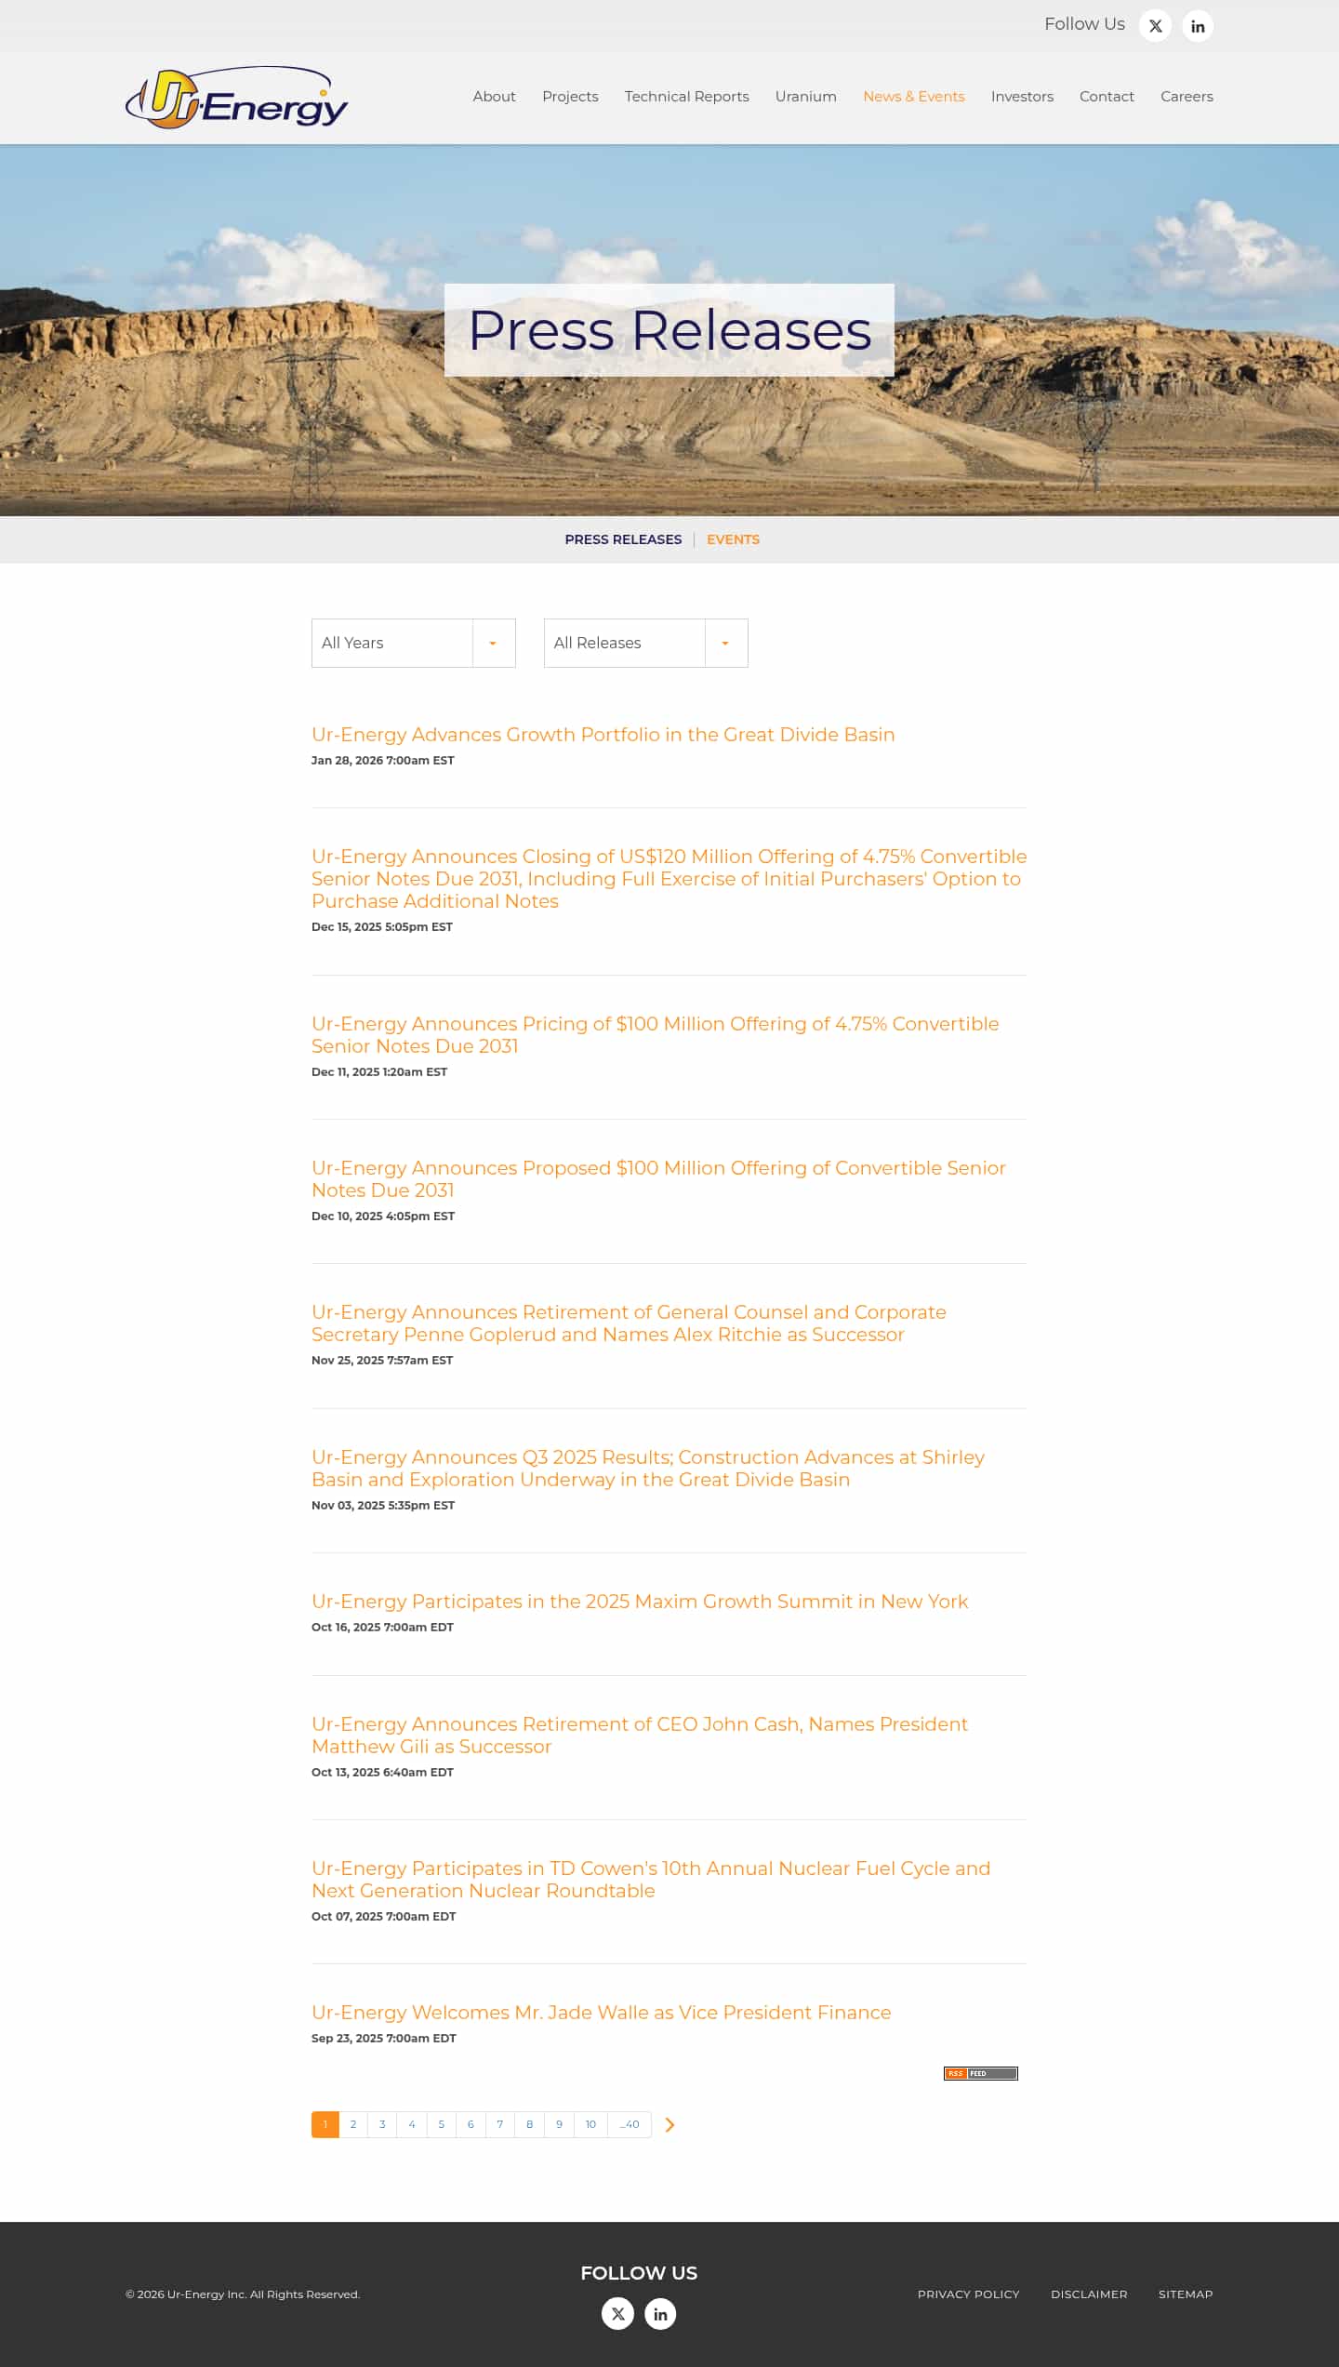Screen dimensions: 1339x2367
Task: Go to pagination page 5
Action: 442,2124
